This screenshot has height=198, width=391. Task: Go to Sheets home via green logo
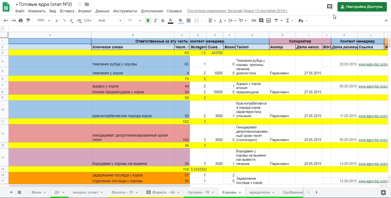(x=6, y=7)
